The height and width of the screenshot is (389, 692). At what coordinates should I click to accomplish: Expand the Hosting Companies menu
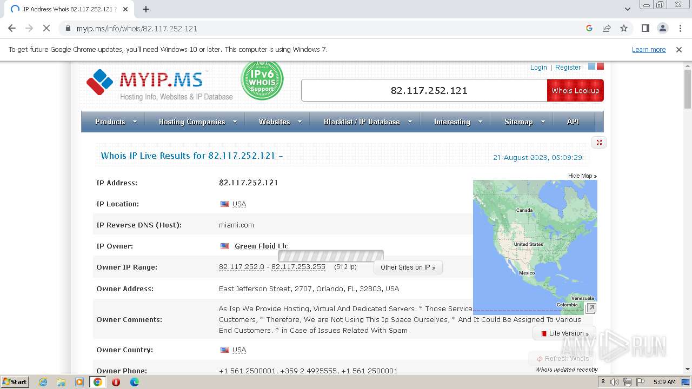tap(198, 122)
